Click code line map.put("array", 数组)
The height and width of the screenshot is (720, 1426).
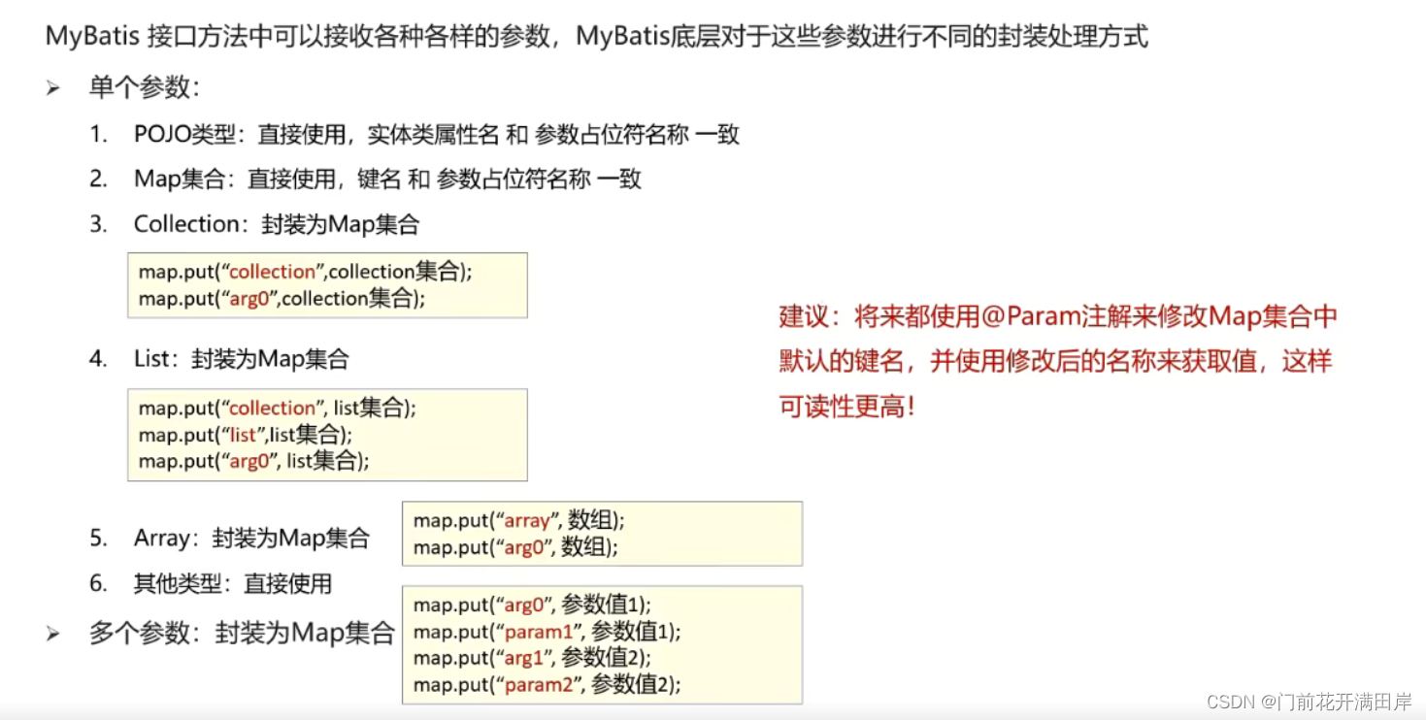point(520,520)
